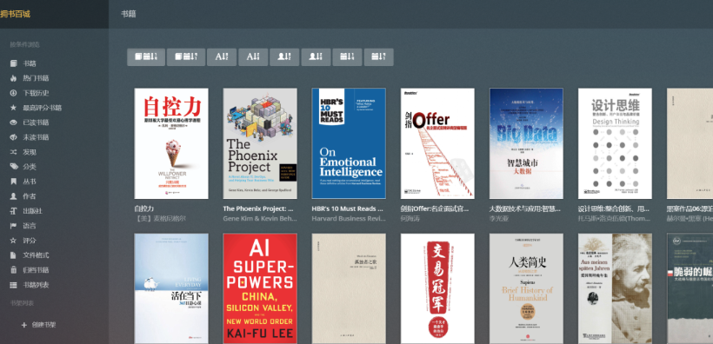Viewport: 713px width, 344px height.
Task: Open author 托马斯·洛克伍德
Action: [x=615, y=219]
